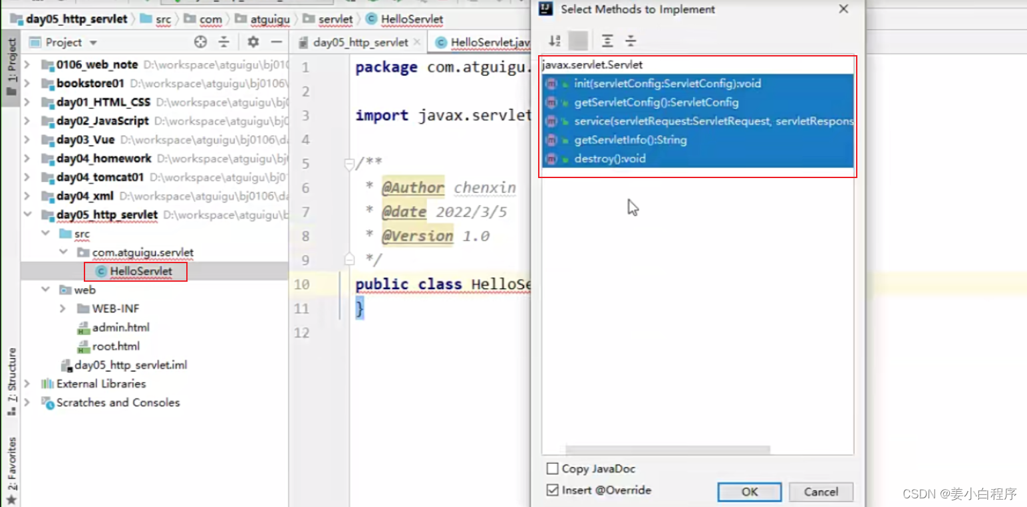Open the Structure tool window on the left
This screenshot has width=1027, height=507.
tap(9, 372)
